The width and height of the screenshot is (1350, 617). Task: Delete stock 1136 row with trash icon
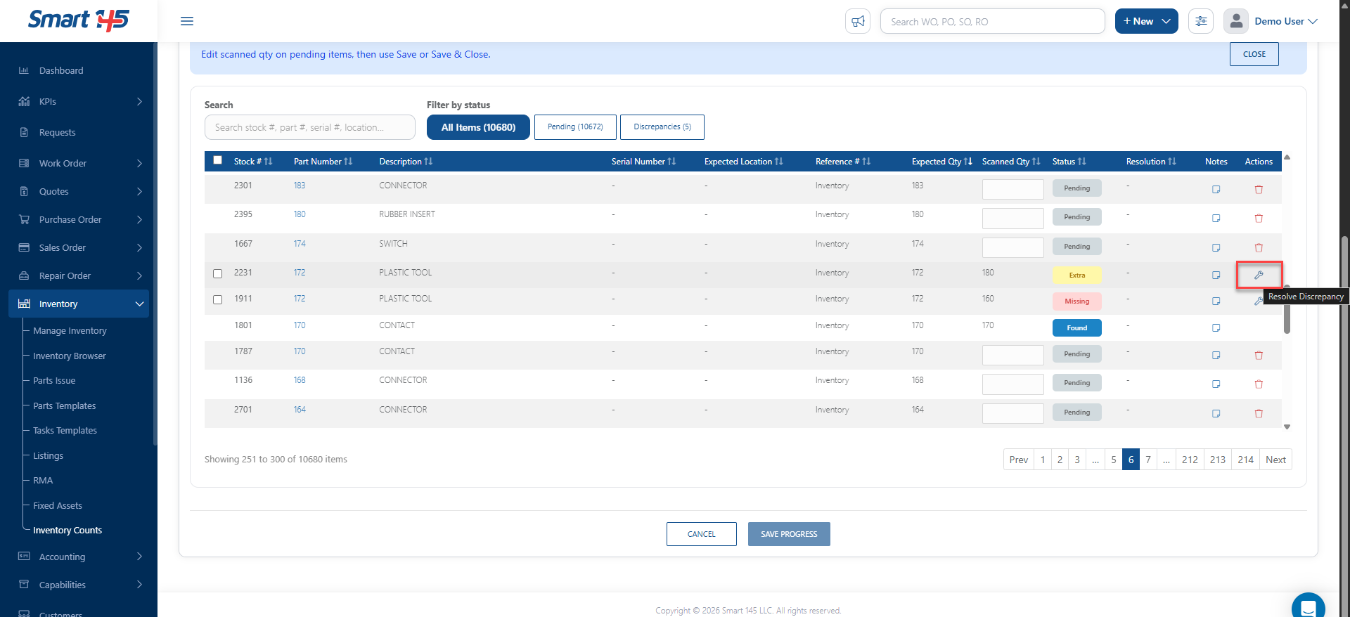[x=1259, y=384]
